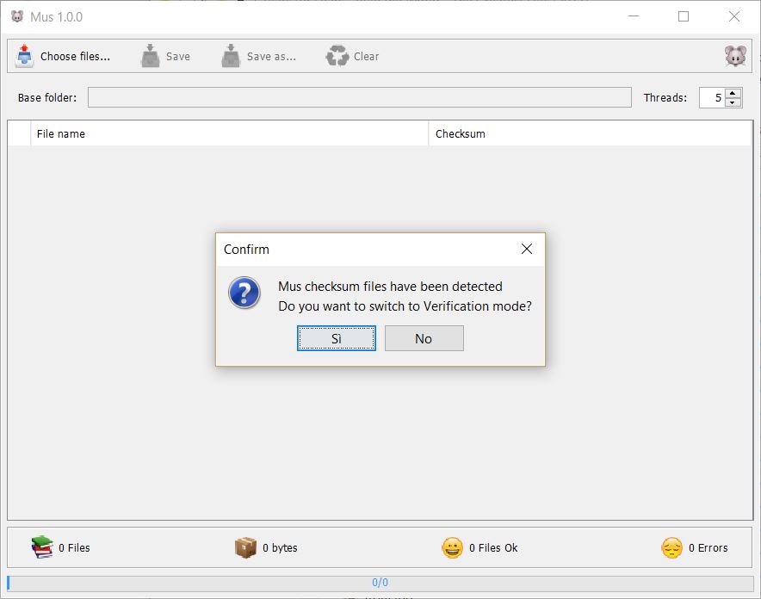The width and height of the screenshot is (761, 599).
Task: Minimize the Mus window
Action: point(634,16)
